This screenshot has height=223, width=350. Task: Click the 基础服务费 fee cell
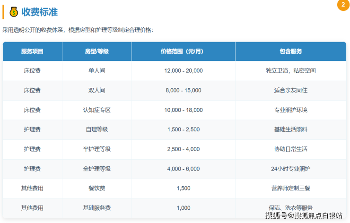[96, 208]
